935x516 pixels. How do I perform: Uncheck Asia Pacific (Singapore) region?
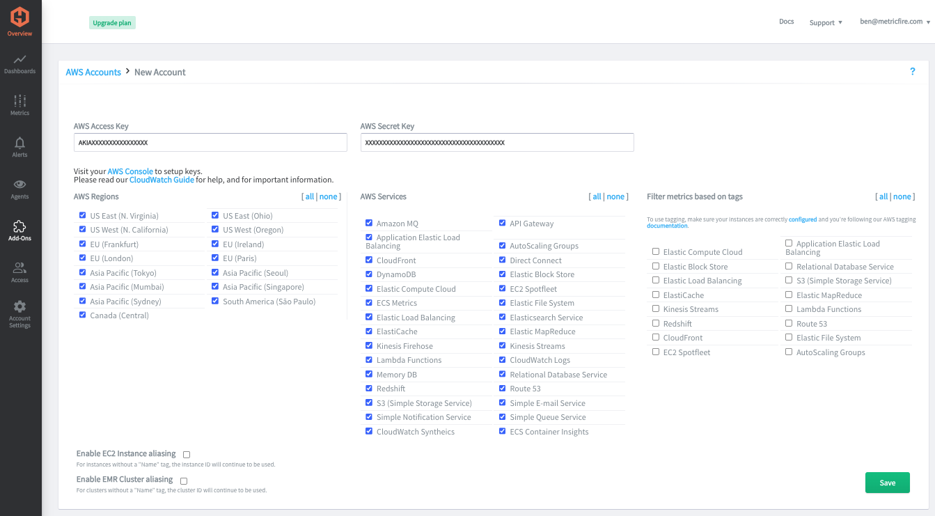pos(216,286)
